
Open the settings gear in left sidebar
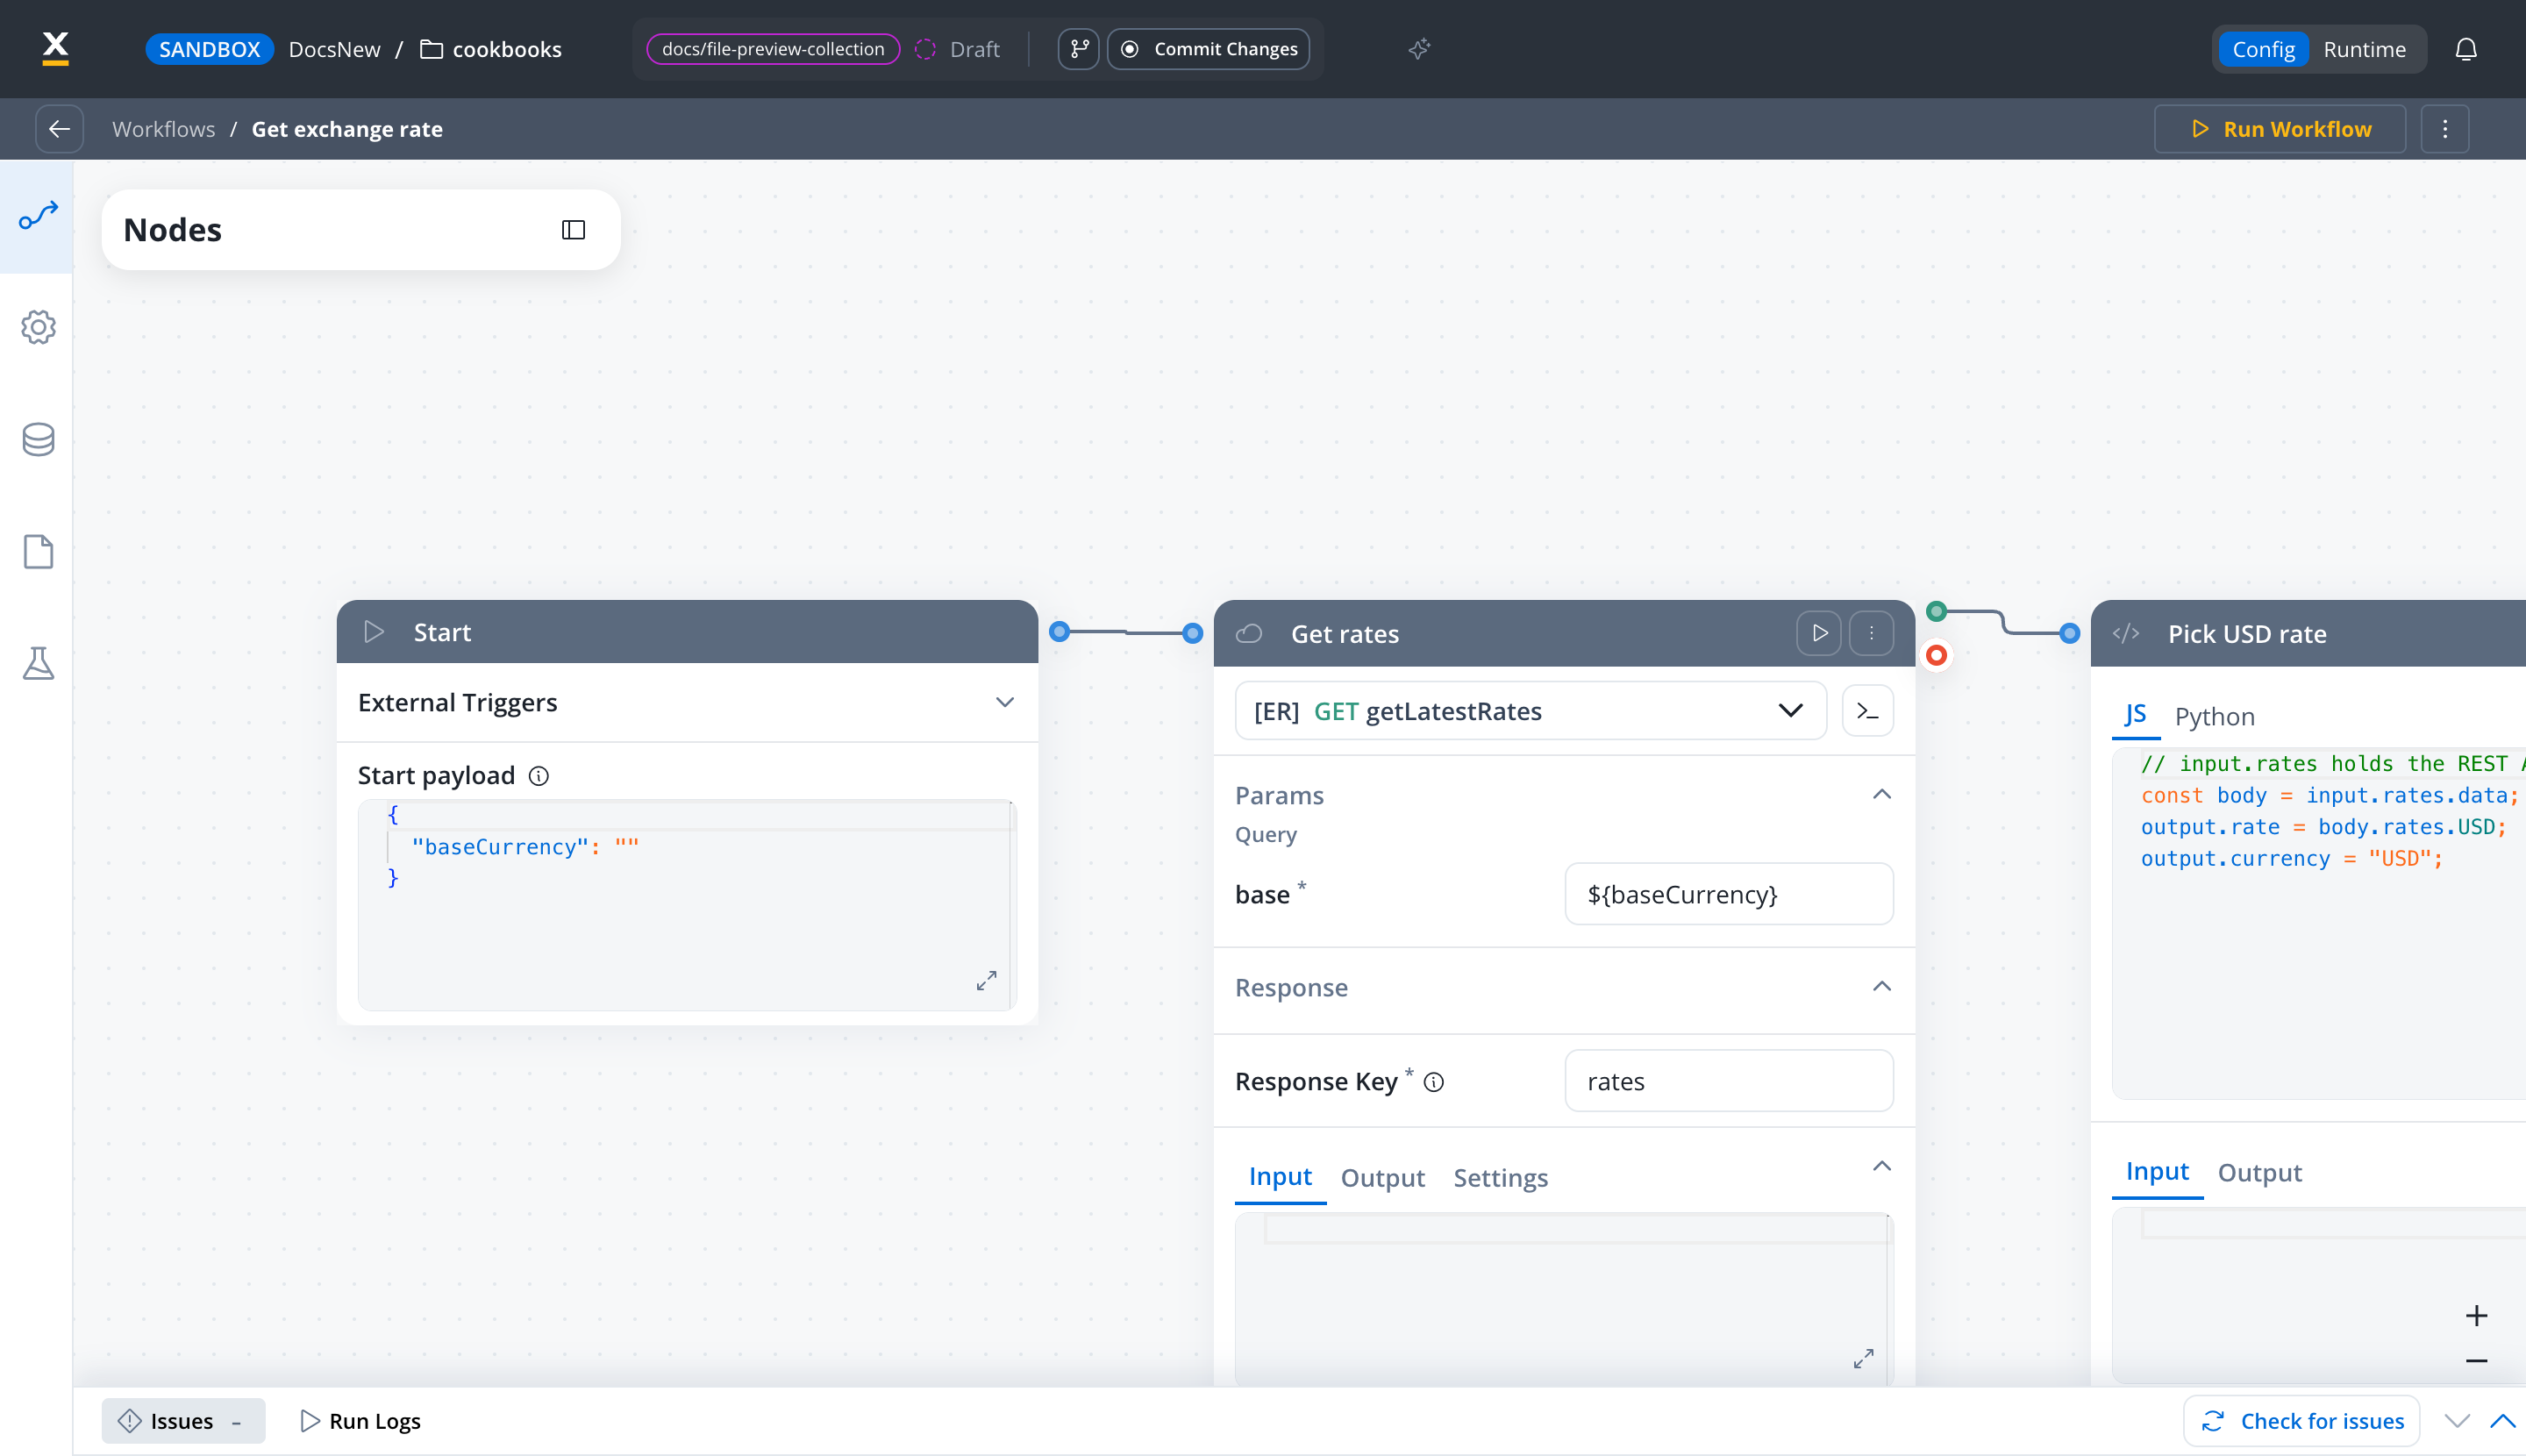[38, 327]
